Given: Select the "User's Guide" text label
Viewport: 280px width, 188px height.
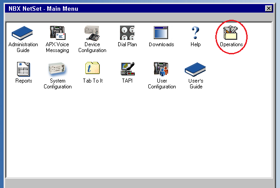Looking at the screenshot, I should (196, 84).
